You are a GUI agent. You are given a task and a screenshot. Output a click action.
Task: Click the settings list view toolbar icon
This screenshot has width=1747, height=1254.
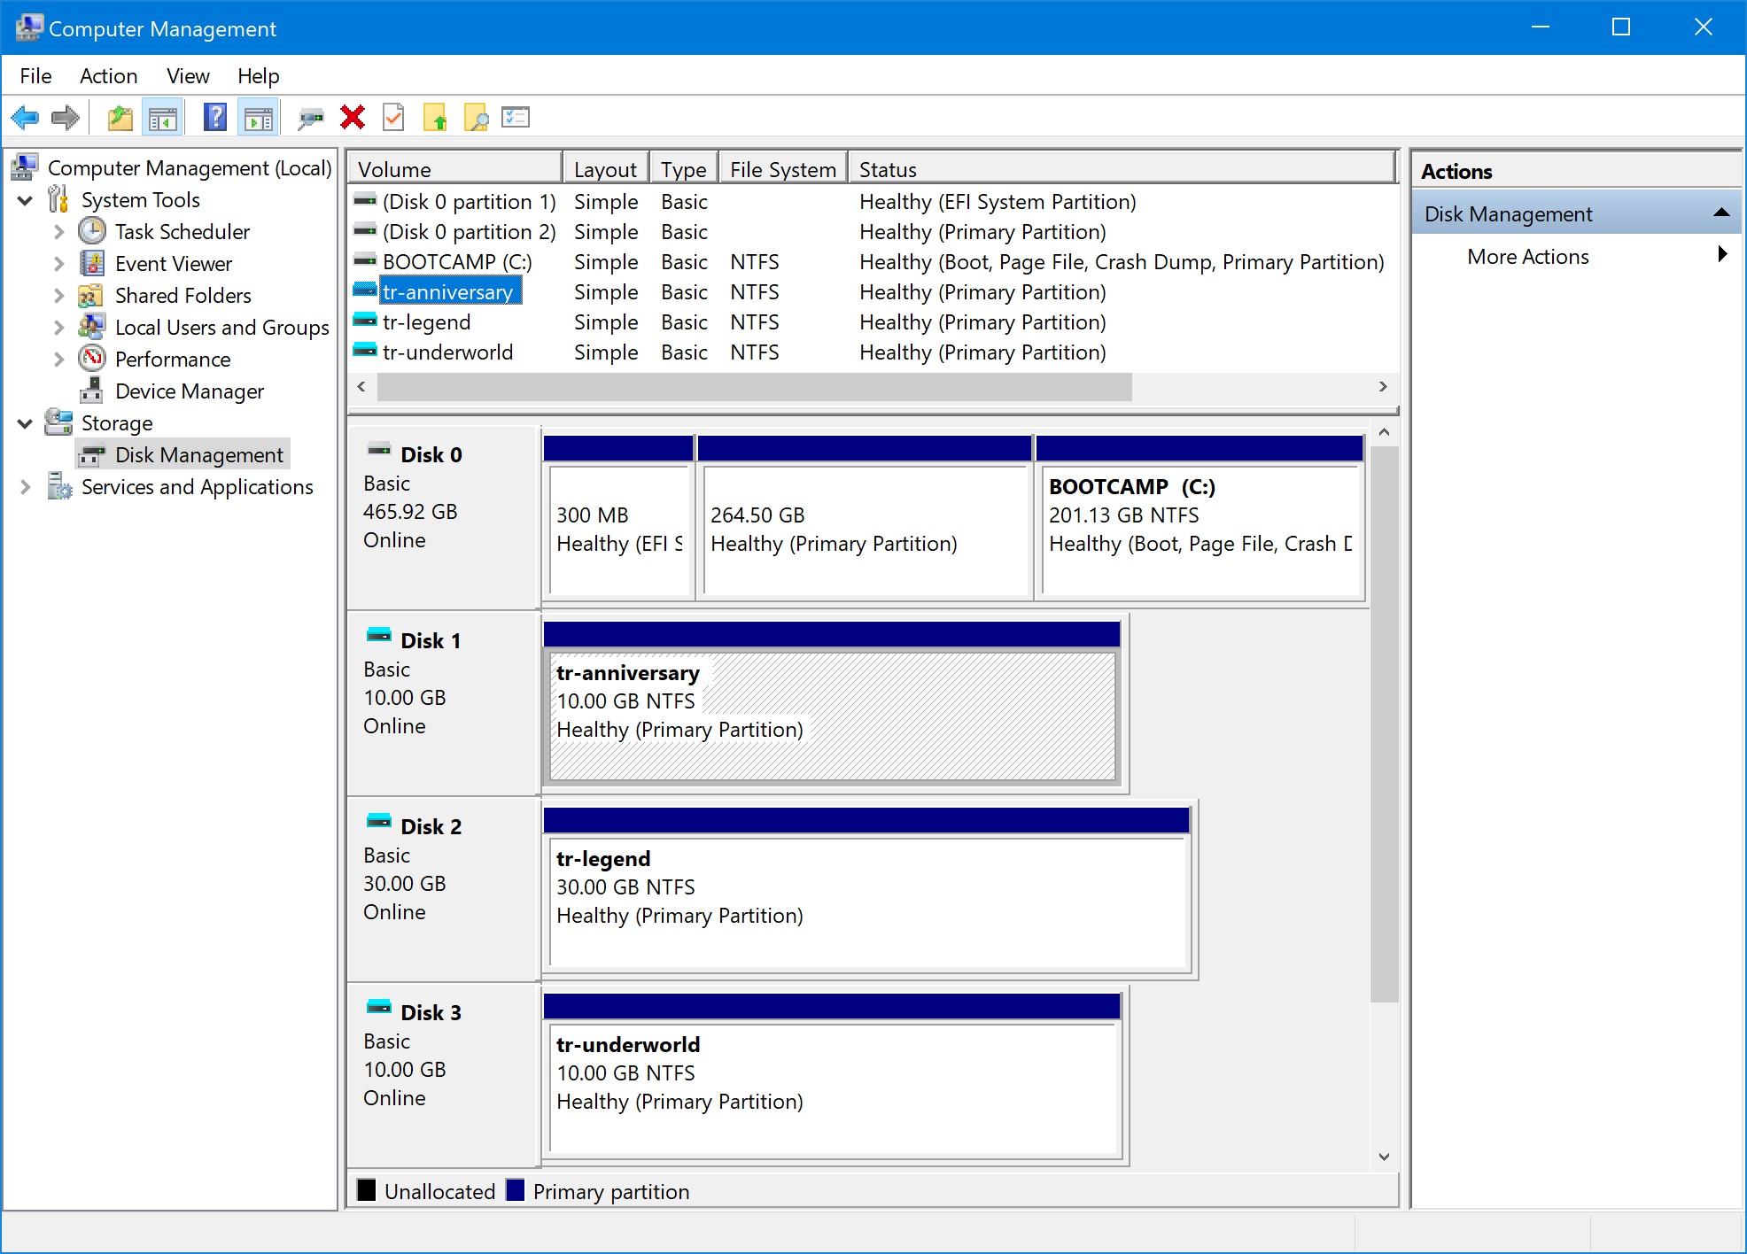(x=516, y=118)
